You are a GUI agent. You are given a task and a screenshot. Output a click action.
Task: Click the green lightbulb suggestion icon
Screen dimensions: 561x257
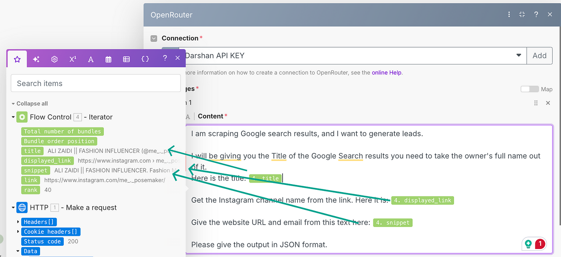(x=529, y=243)
